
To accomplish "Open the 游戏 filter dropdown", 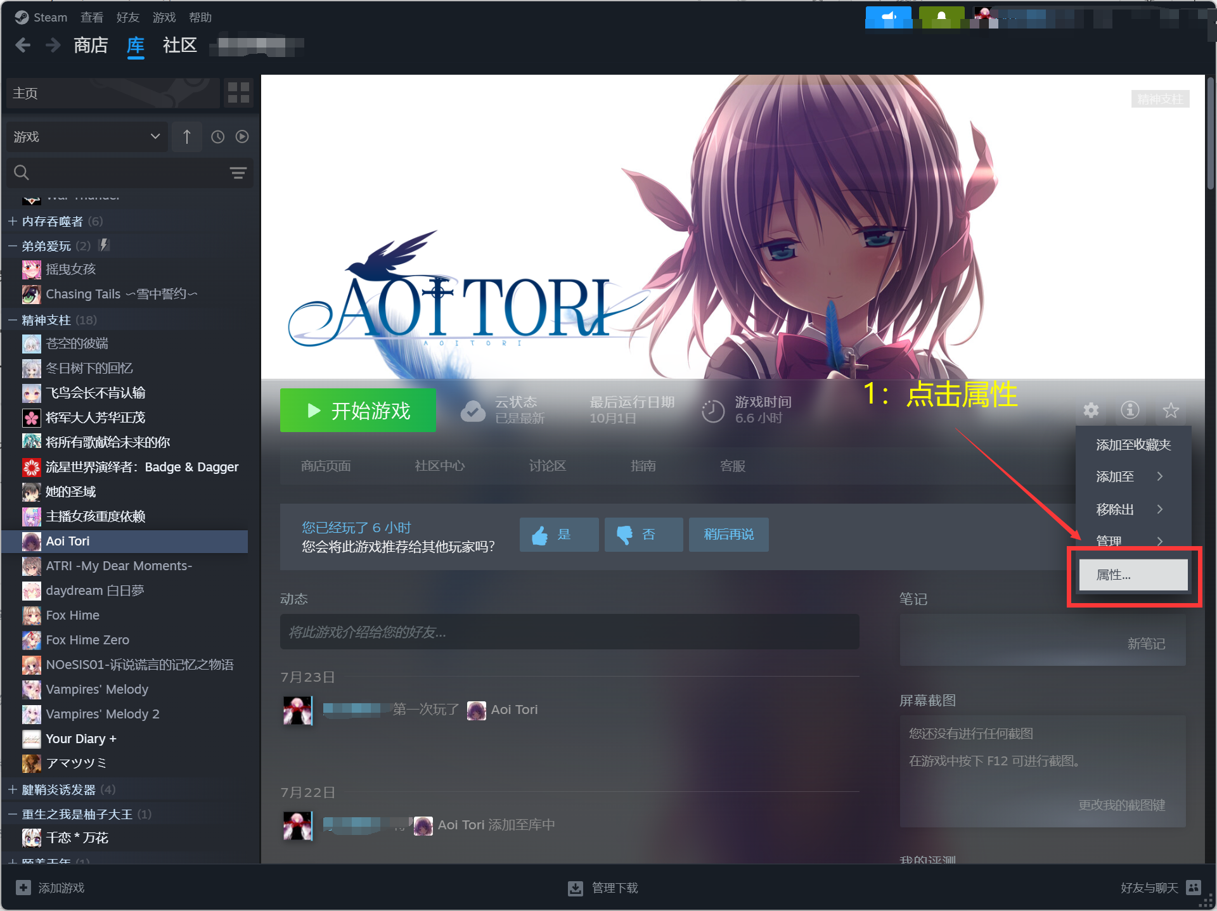I will 87,137.
